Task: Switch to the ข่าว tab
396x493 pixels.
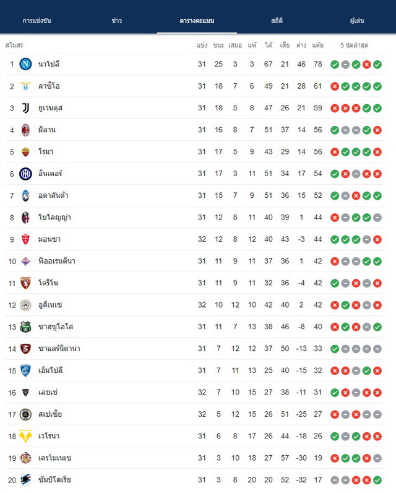Action: [117, 20]
